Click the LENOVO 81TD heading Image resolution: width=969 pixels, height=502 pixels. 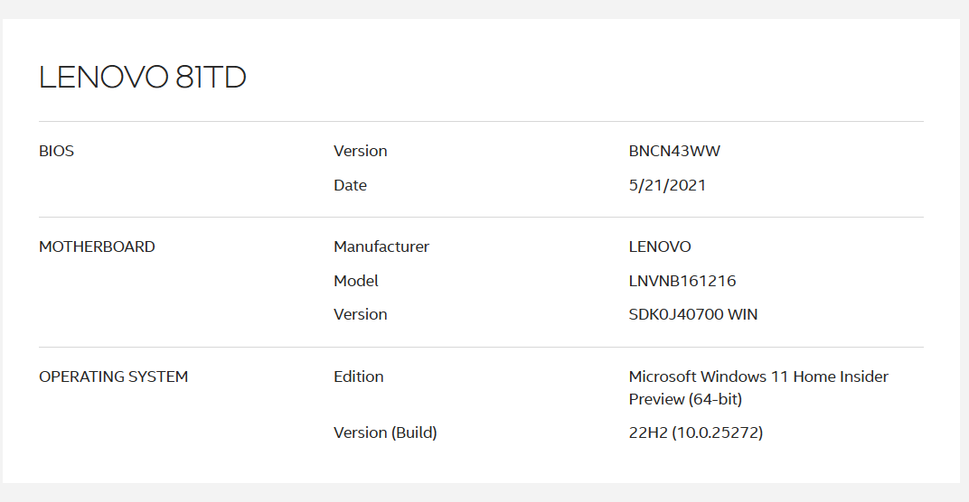[143, 78]
